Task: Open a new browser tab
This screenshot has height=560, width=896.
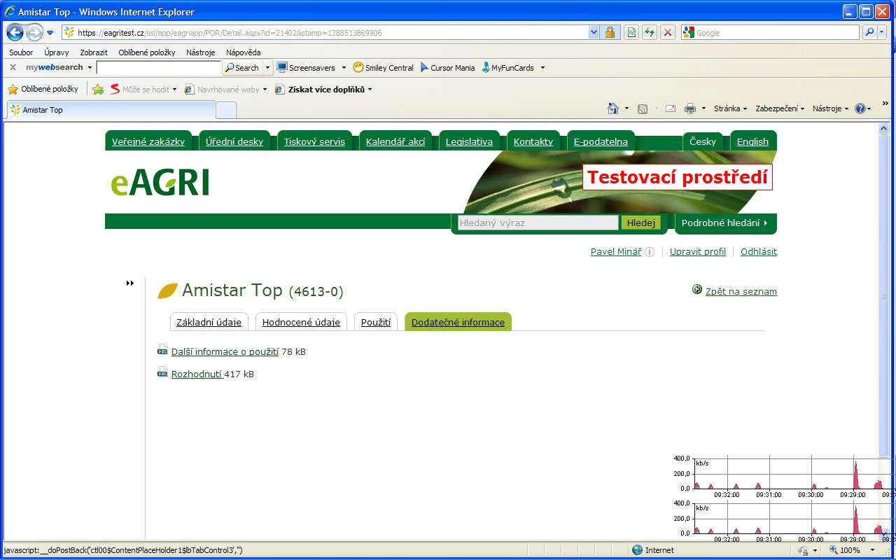Action: click(x=226, y=110)
